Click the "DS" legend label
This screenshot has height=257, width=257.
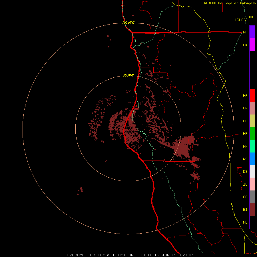pyautogui.click(x=245, y=172)
